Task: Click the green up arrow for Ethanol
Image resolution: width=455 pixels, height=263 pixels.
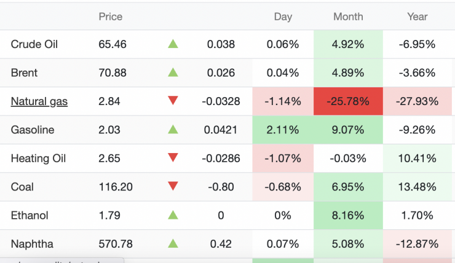Action: 173,215
